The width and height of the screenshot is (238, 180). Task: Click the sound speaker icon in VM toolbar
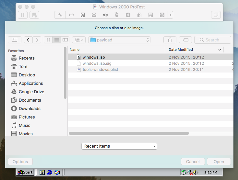105,15
